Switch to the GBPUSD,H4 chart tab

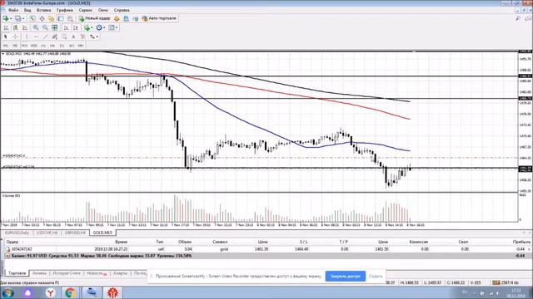click(x=75, y=233)
